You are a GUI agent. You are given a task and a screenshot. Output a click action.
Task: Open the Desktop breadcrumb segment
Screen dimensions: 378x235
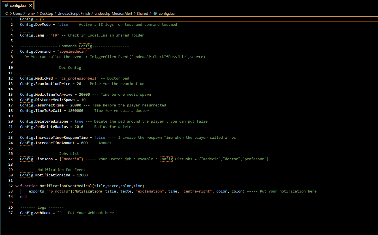pyautogui.click(x=46, y=13)
